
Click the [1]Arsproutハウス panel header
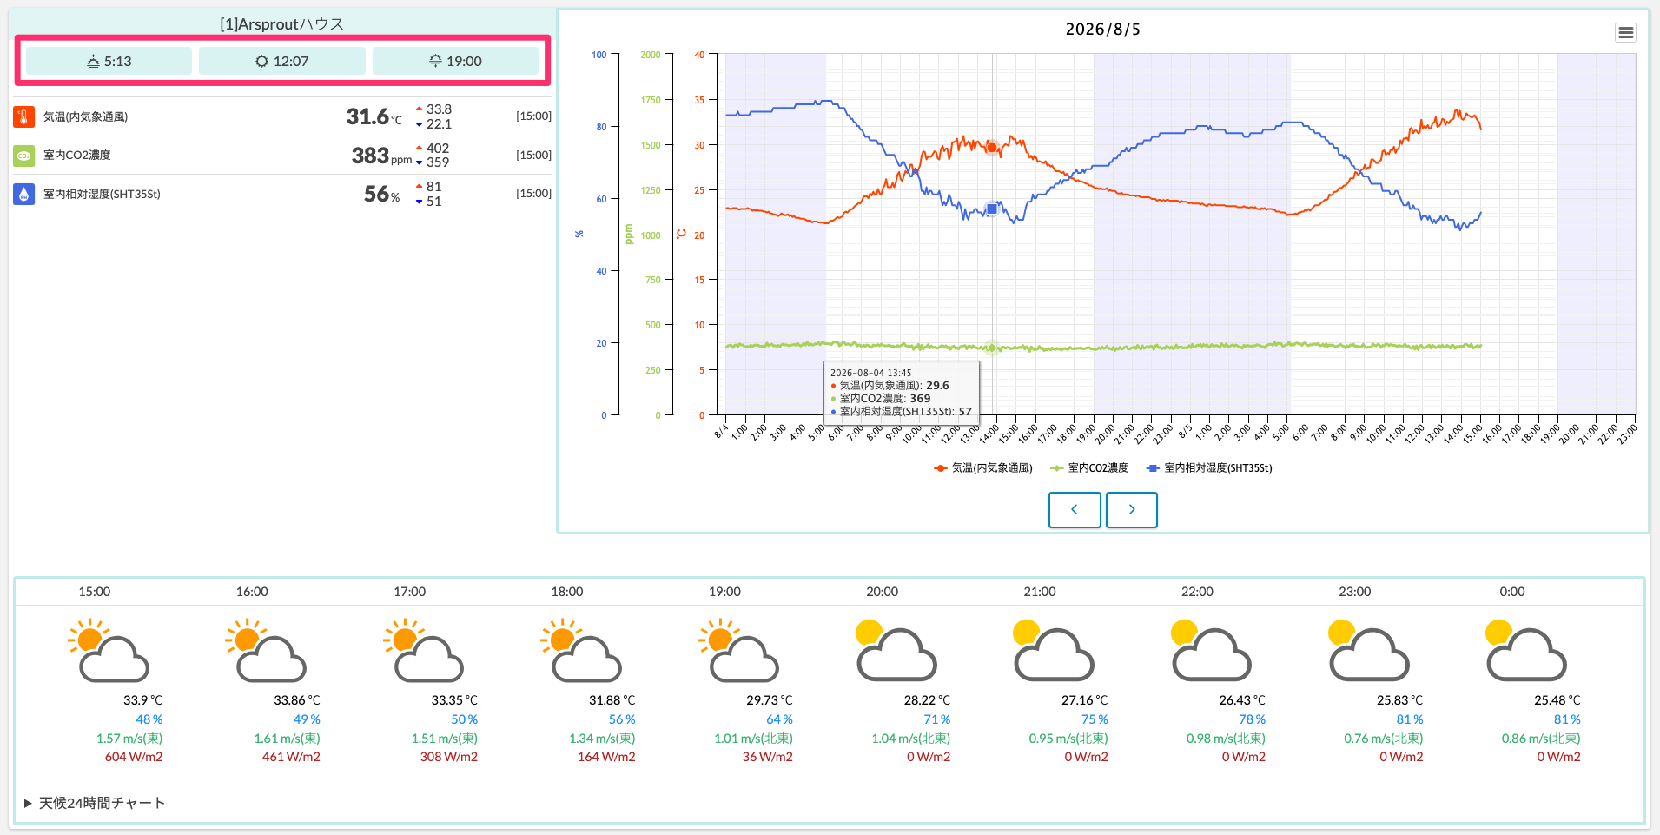(x=282, y=24)
